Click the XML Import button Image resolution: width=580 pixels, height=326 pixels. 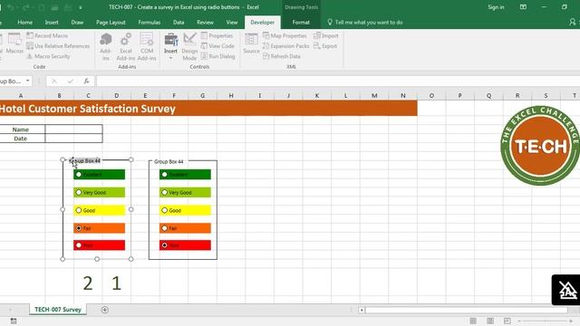[326, 35]
